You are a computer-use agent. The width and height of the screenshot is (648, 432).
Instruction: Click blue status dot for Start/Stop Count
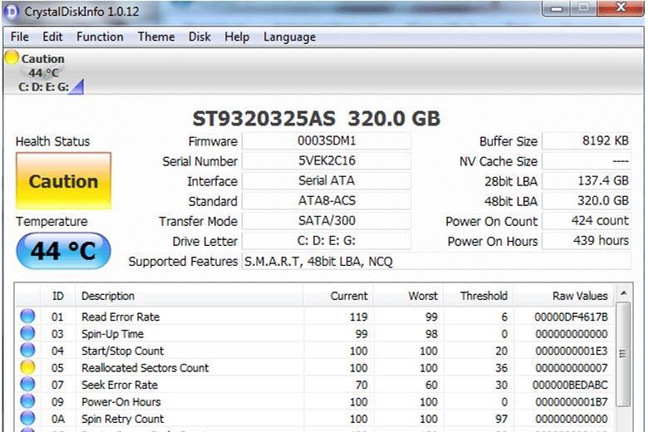[27, 350]
